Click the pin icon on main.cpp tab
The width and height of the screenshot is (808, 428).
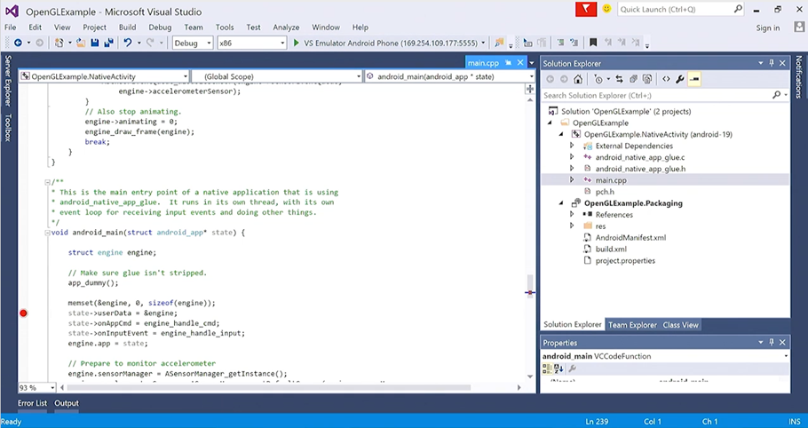(508, 63)
